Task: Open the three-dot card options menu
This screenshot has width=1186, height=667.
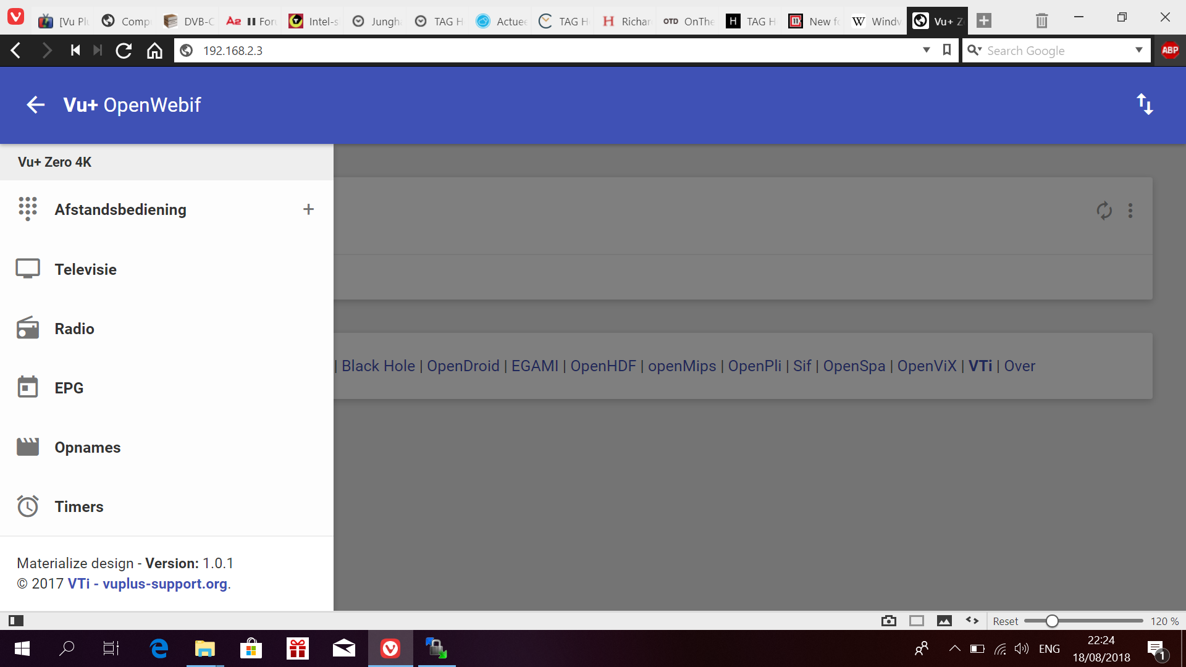Action: (x=1130, y=211)
